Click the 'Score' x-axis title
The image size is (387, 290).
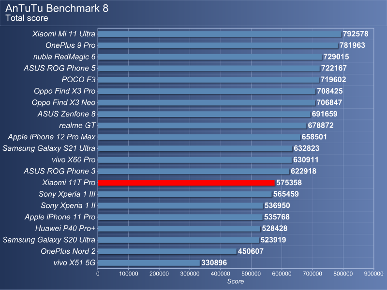tap(236, 282)
